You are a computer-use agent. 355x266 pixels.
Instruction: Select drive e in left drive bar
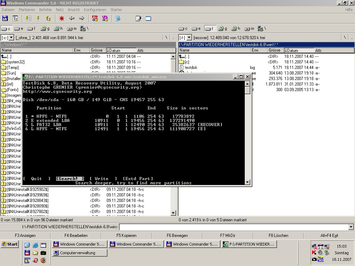(x=19, y=28)
